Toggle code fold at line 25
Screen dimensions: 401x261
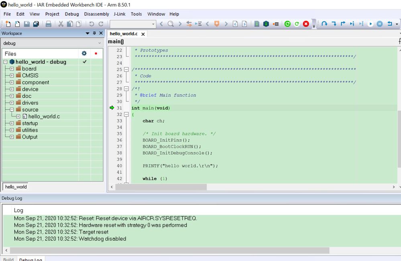(x=126, y=69)
